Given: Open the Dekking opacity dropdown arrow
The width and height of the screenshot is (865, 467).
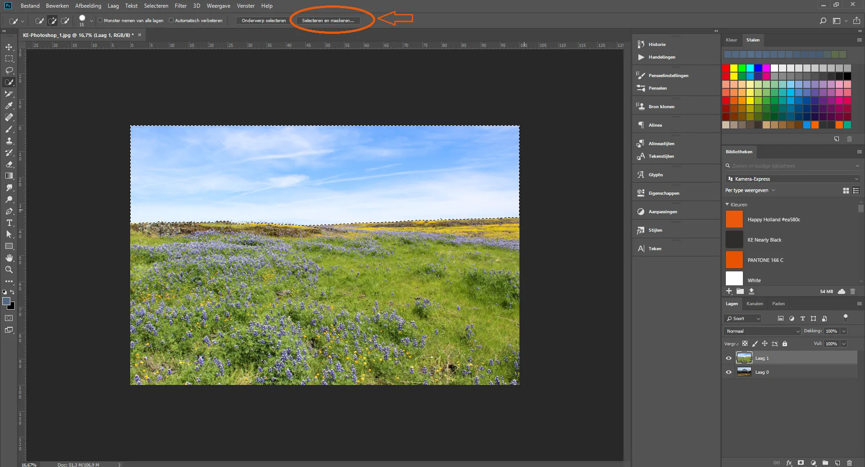Looking at the screenshot, I should (844, 331).
